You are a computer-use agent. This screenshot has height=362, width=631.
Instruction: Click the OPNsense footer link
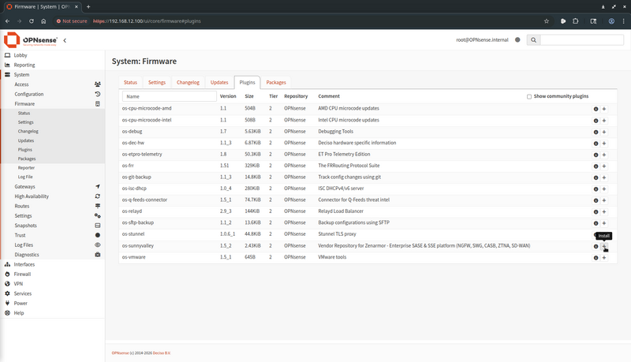point(121,353)
